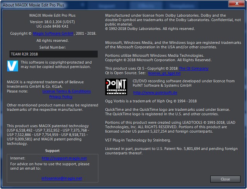247x189 pixels.
Task: Click the 'CD/DVD recording software' paragraph
Action: pos(184,83)
